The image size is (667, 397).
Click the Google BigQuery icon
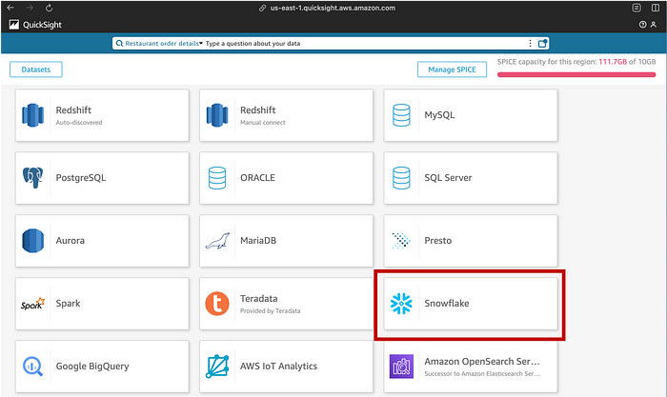[x=33, y=366]
